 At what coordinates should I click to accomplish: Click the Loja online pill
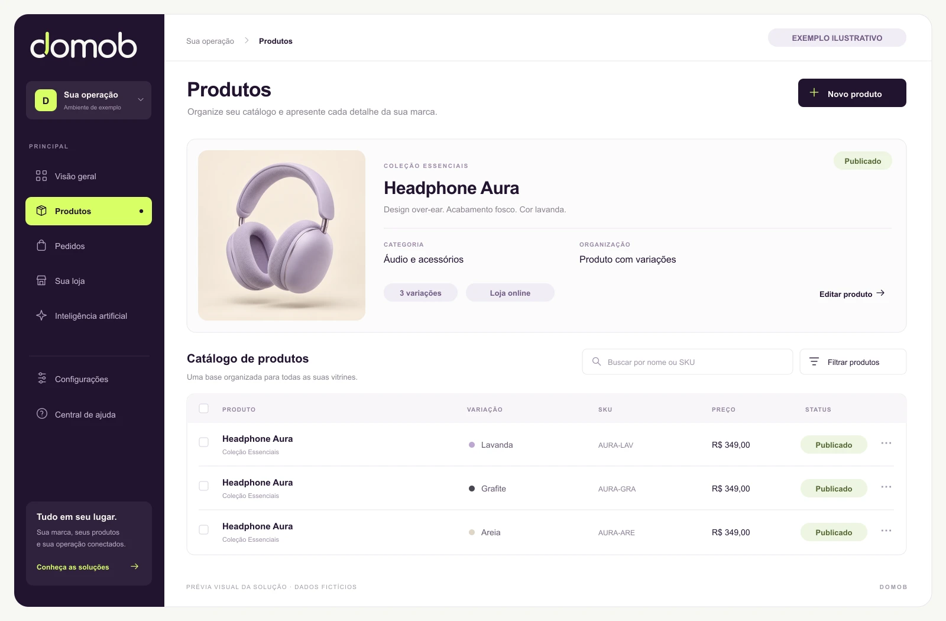(x=510, y=293)
